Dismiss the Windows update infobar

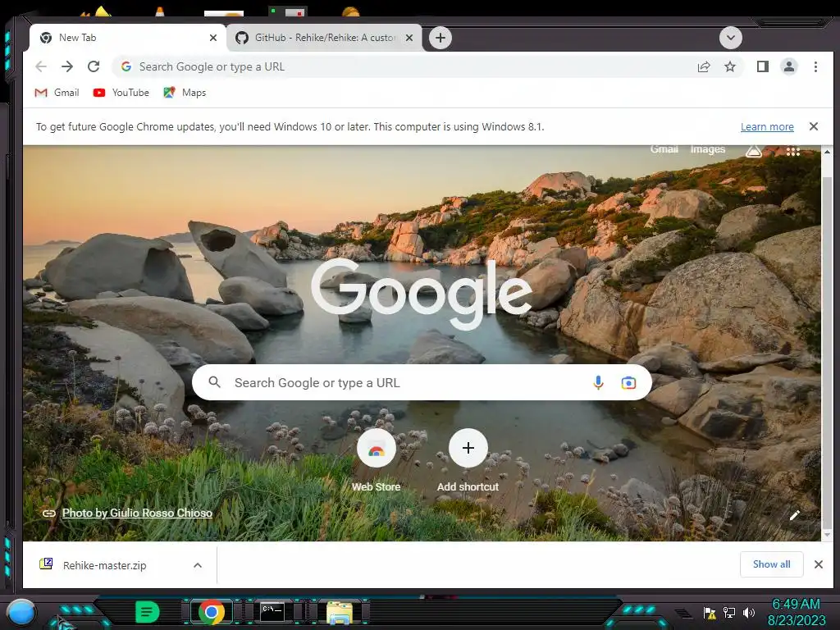pos(813,126)
